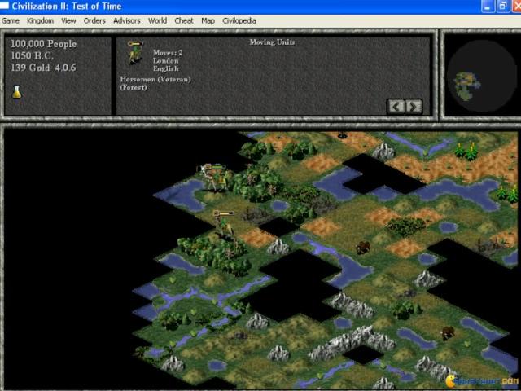Screen dimensions: 521x391
Task: Open the Civilopedia menu
Action: (x=239, y=21)
